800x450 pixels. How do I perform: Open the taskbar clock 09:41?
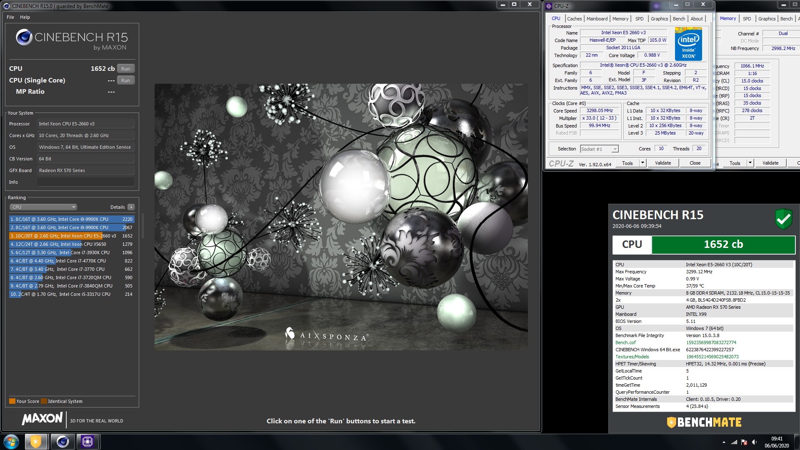(x=777, y=442)
